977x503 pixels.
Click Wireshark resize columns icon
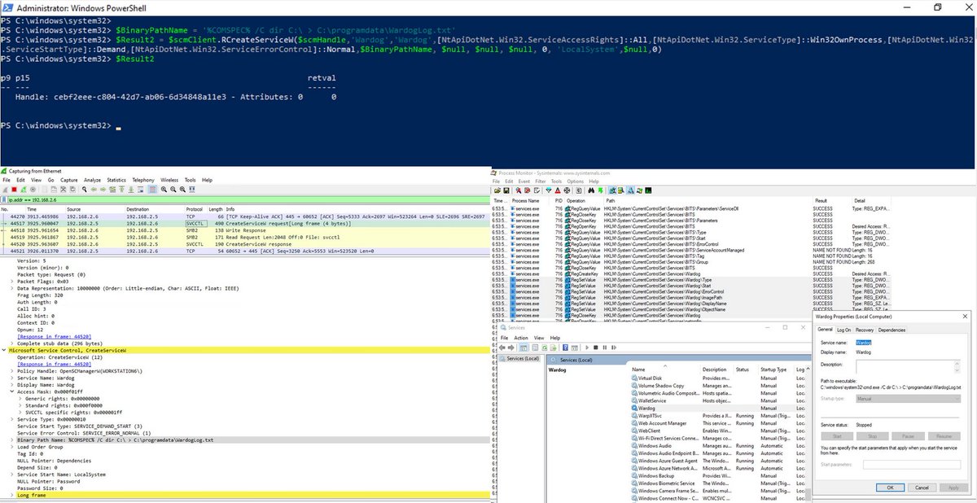click(x=192, y=190)
